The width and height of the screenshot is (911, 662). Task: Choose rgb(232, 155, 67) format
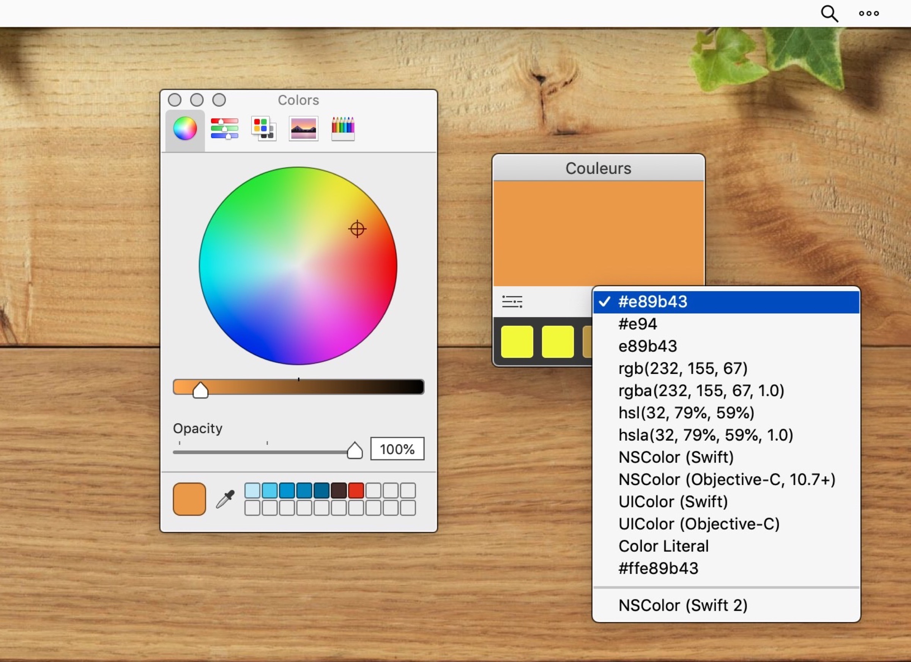pos(683,368)
